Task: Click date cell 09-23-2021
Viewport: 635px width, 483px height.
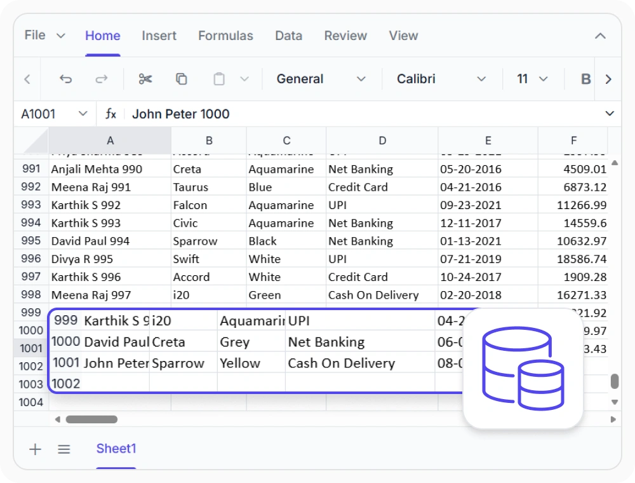Action: point(488,205)
